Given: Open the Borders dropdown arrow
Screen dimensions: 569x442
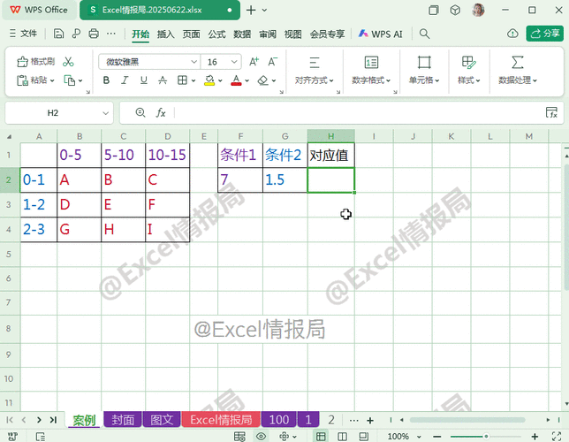Looking at the screenshot, I should pyautogui.click(x=193, y=80).
